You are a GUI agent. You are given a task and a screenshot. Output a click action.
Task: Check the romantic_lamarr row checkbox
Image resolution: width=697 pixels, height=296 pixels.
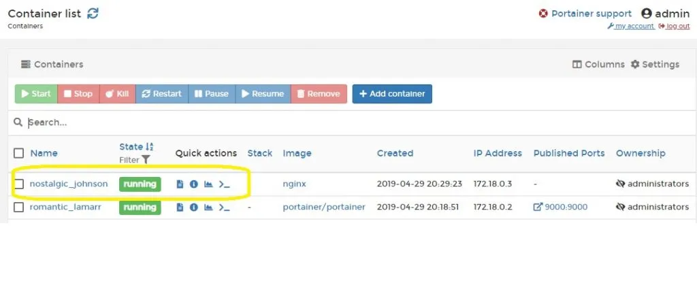pyautogui.click(x=19, y=207)
